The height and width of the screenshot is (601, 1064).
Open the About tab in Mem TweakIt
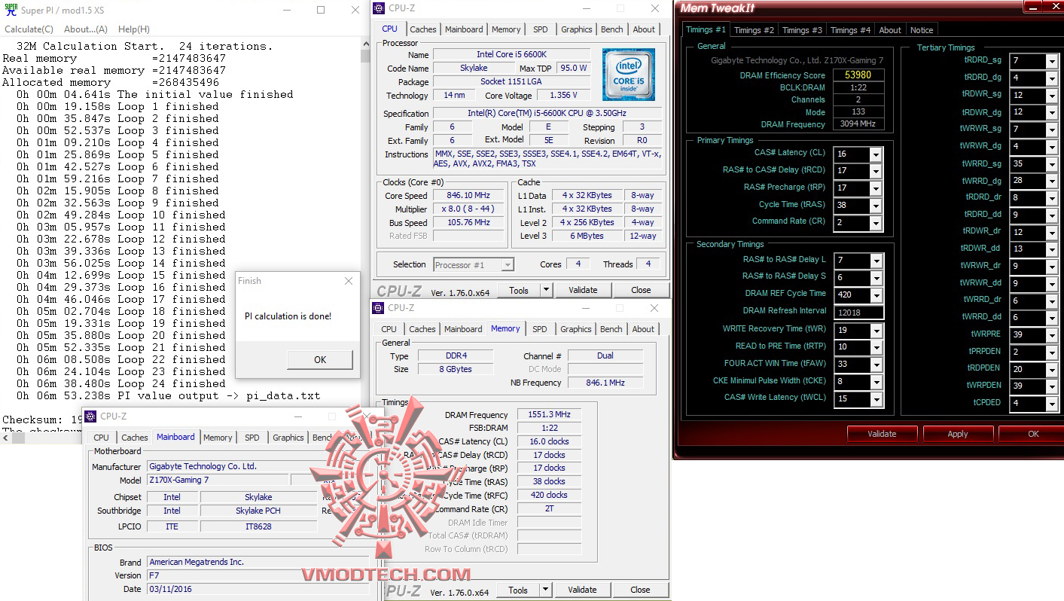890,30
